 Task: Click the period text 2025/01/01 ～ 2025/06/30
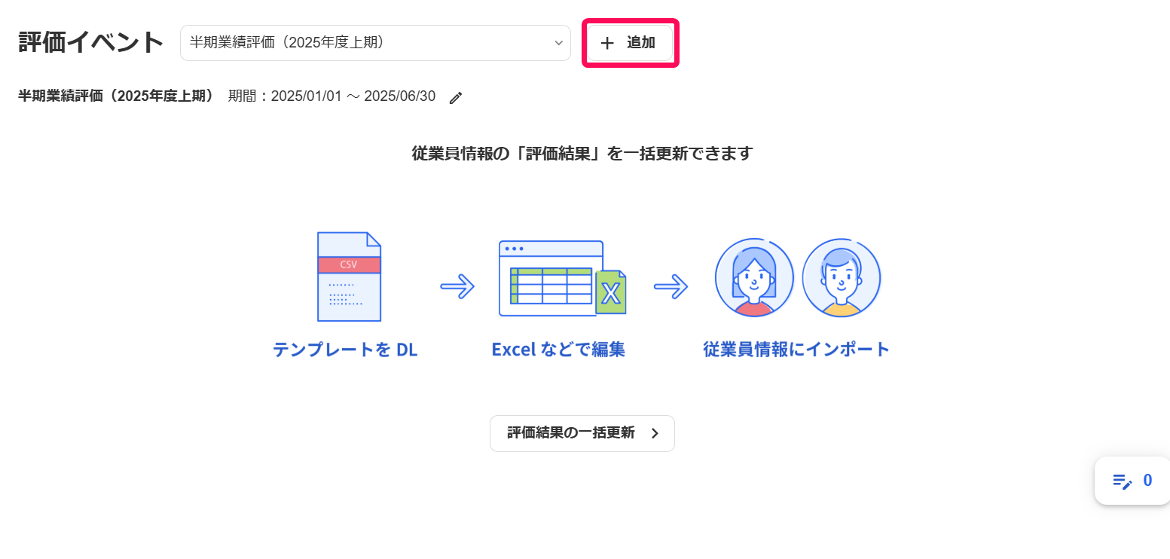pos(353,96)
